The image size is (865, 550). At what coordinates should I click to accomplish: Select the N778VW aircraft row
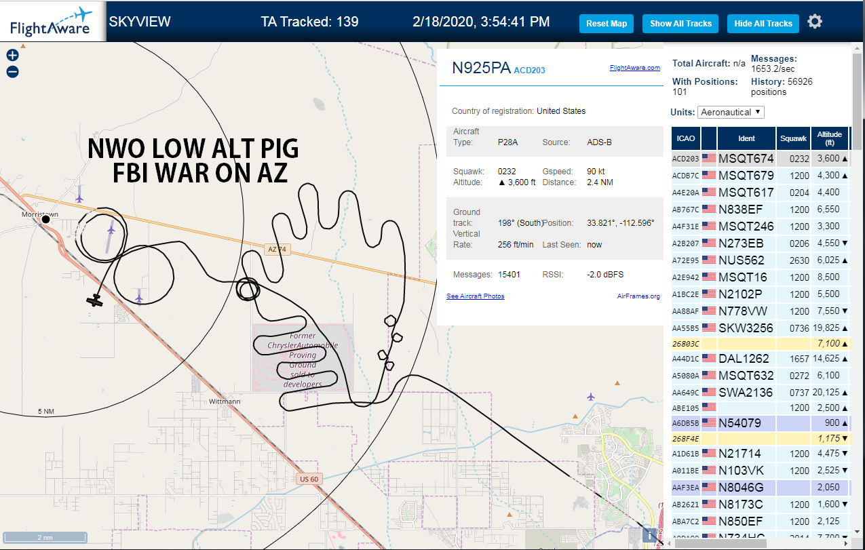tap(761, 311)
